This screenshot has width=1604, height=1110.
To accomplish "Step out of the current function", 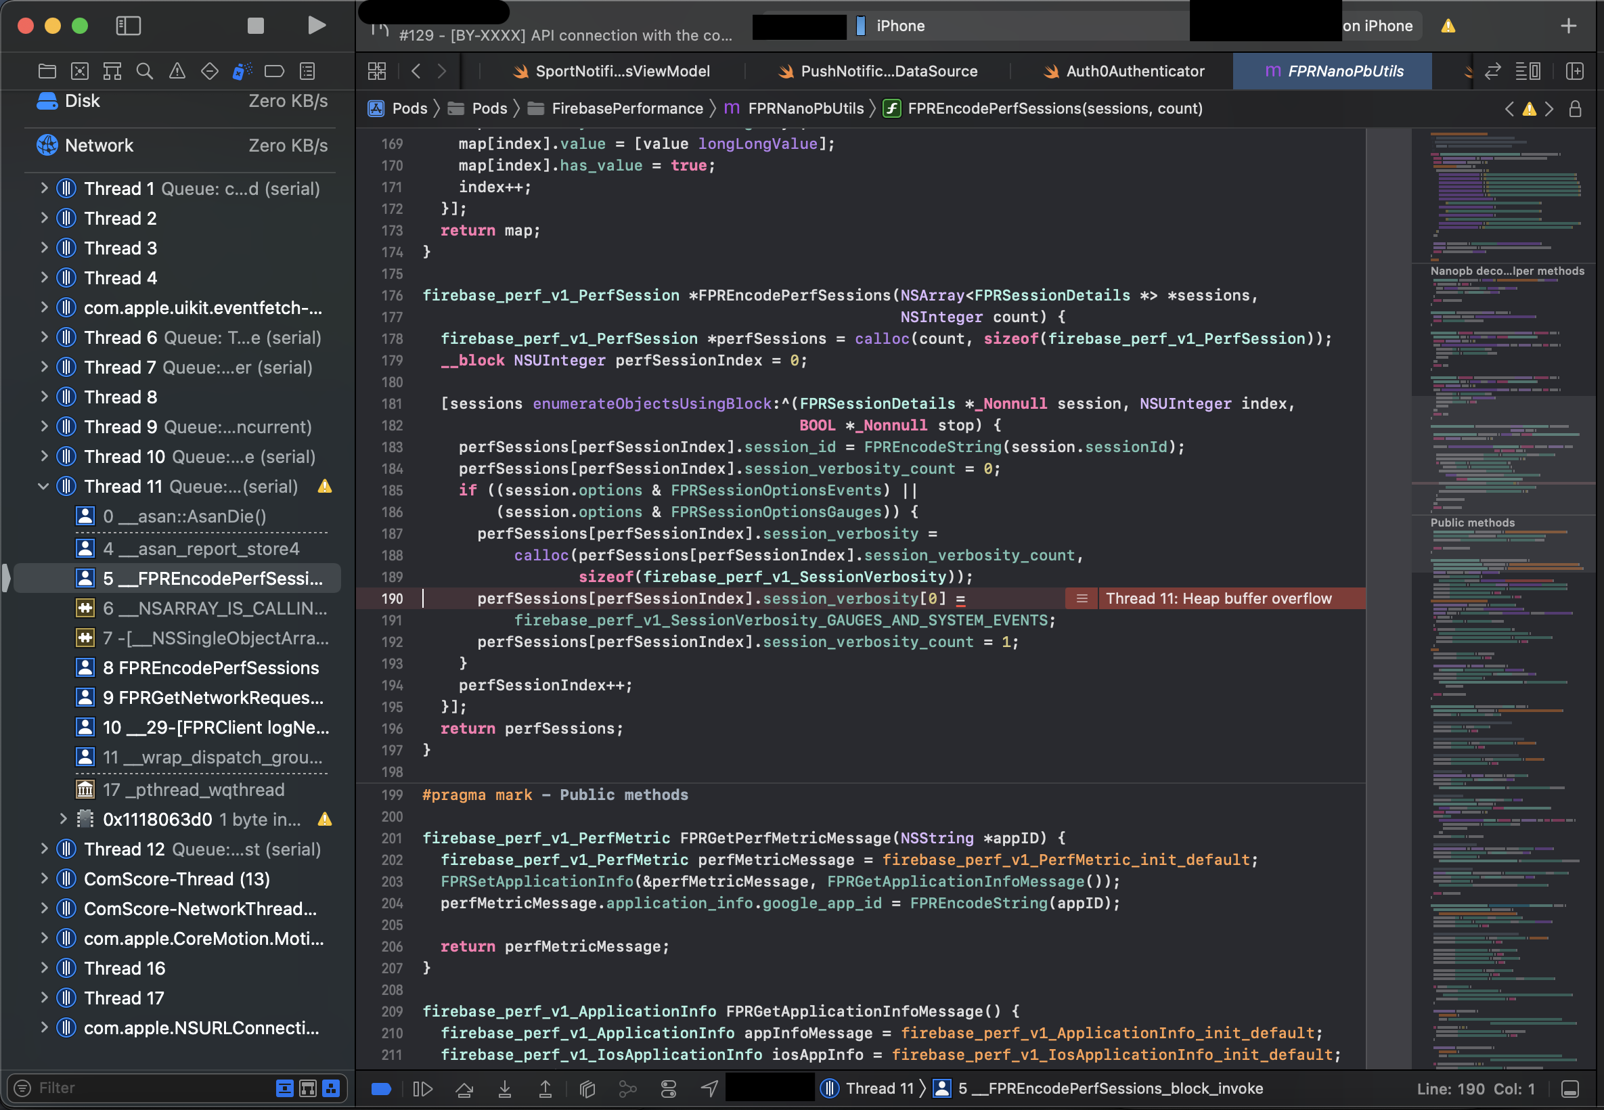I will (545, 1088).
